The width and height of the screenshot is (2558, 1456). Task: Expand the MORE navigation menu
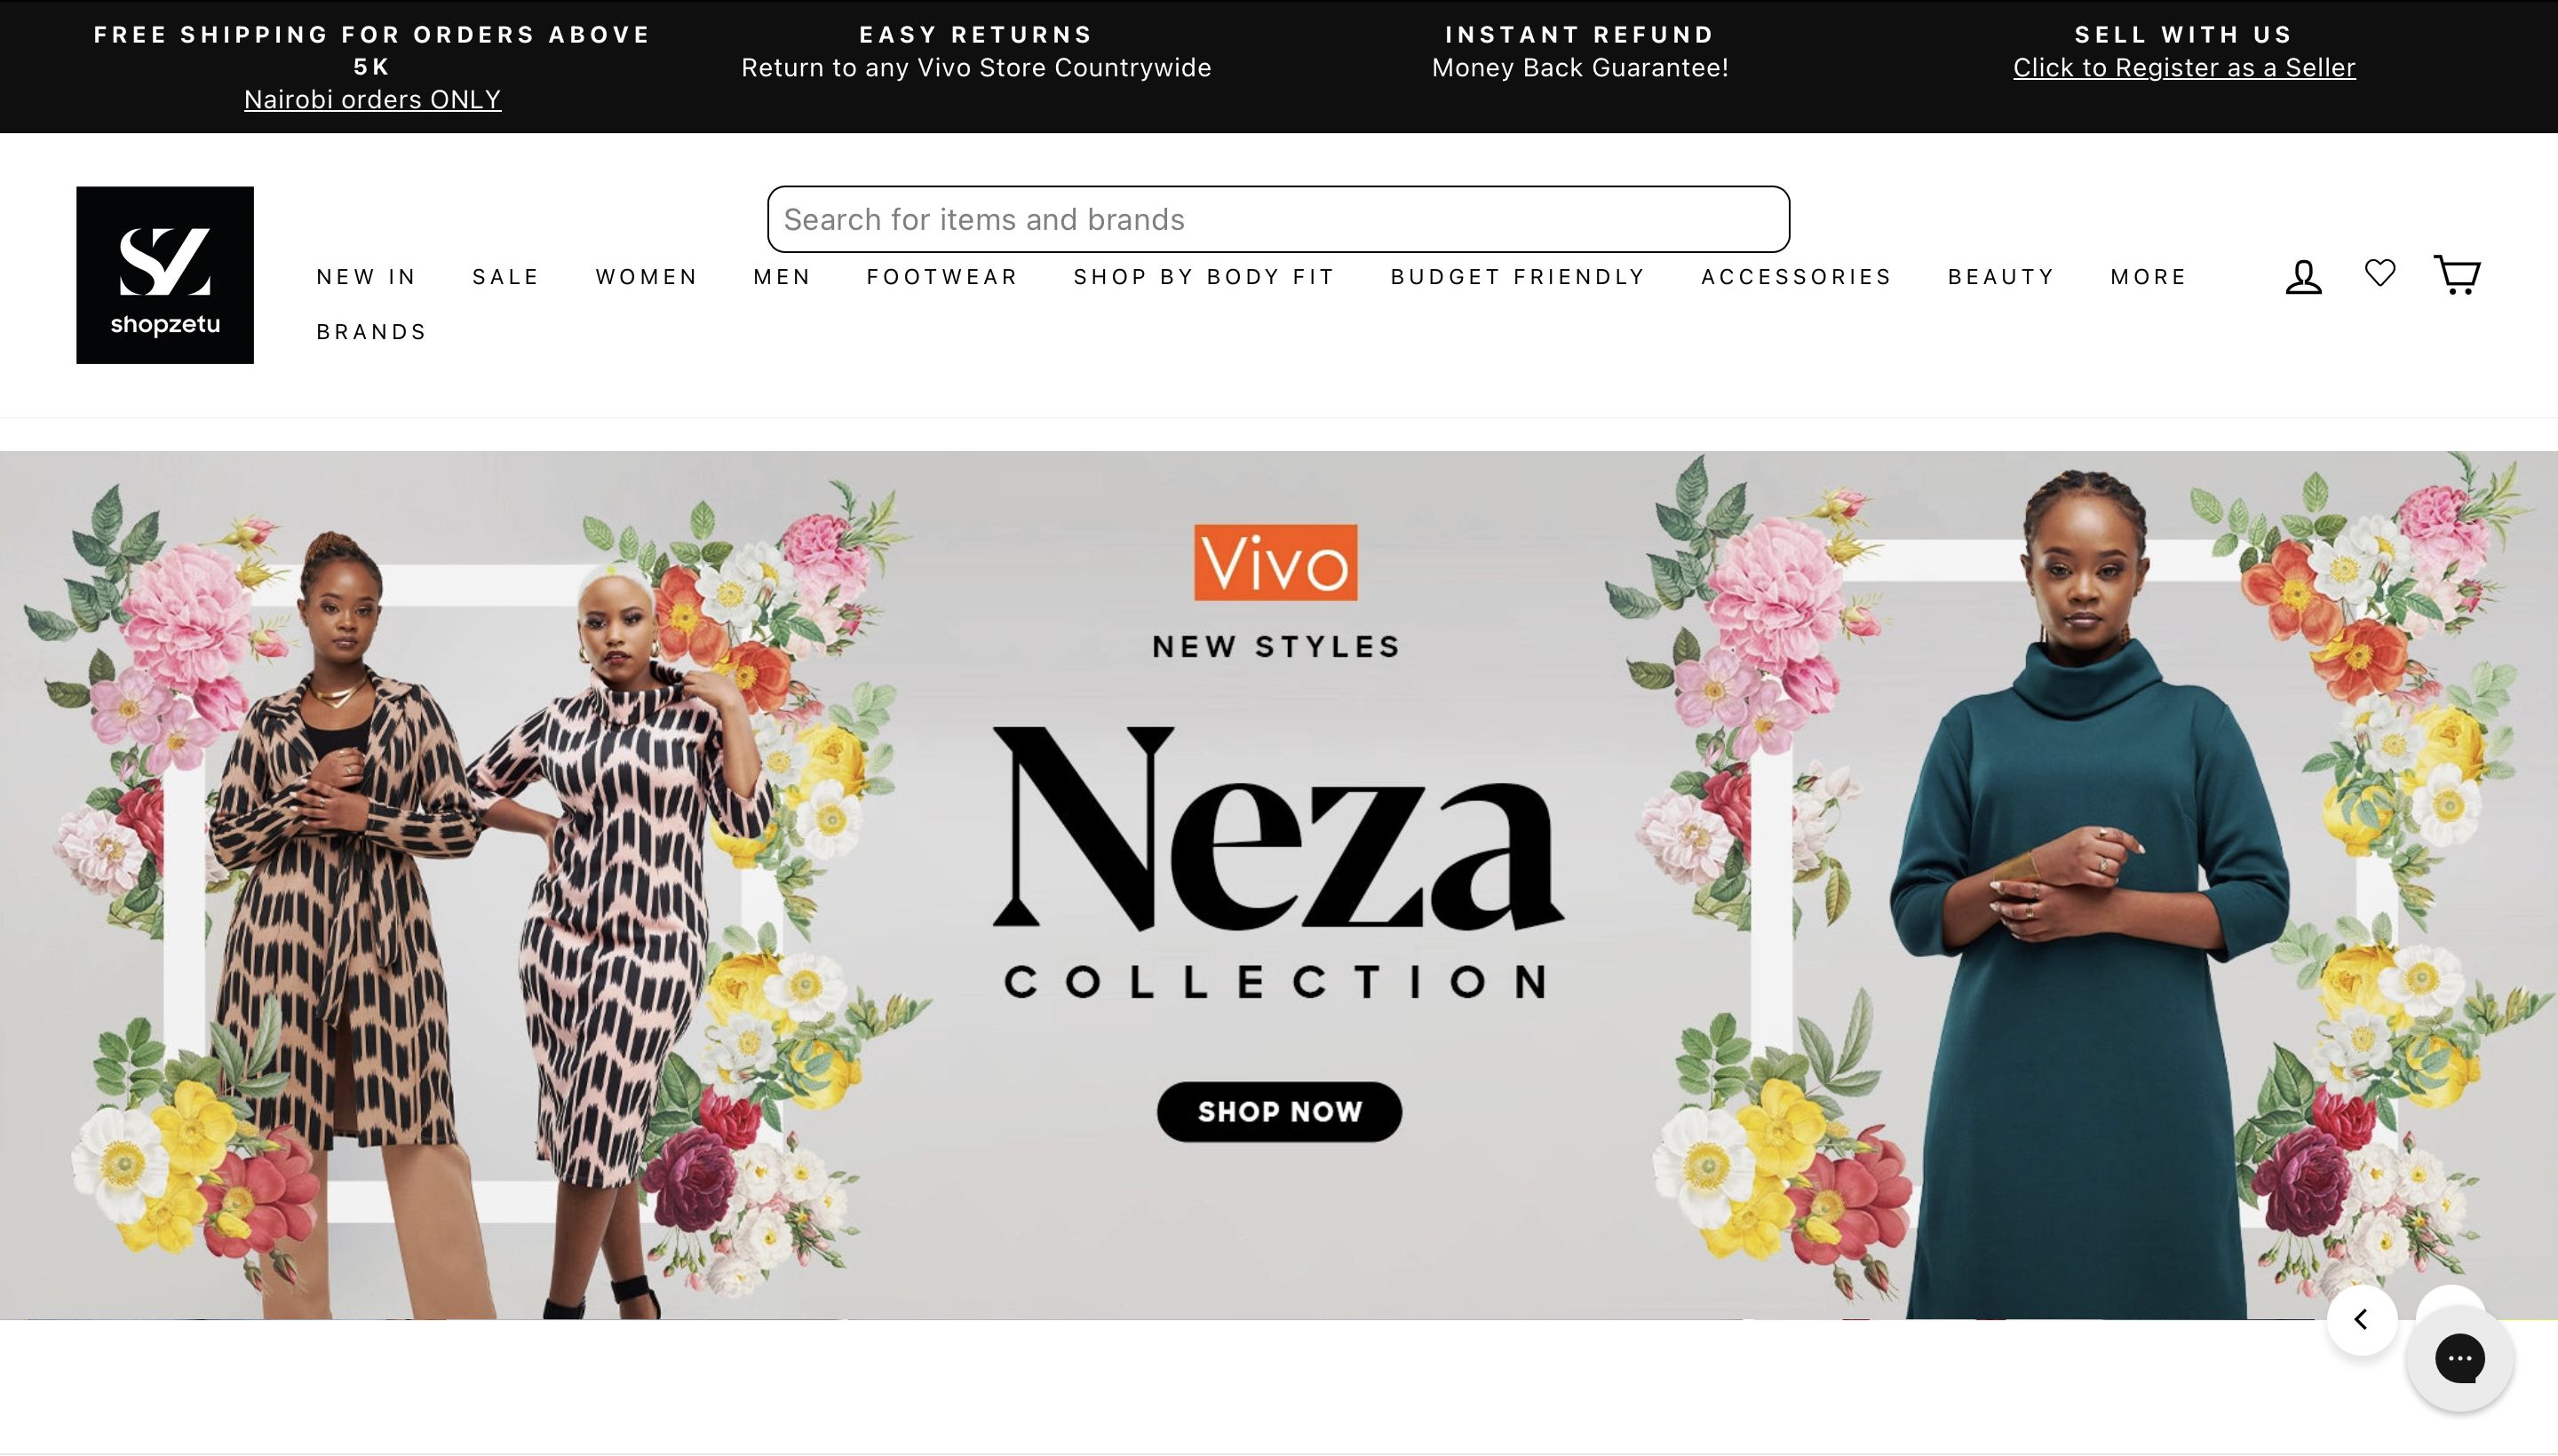point(2148,277)
